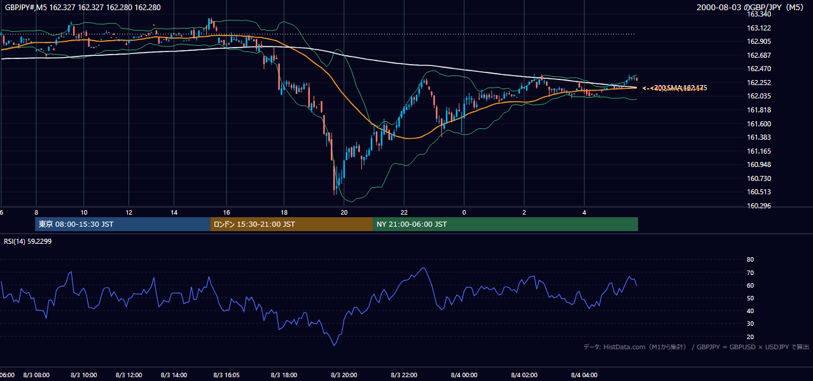Click hour label 10 under the price chart
This screenshot has width=813, height=381.
(84, 212)
